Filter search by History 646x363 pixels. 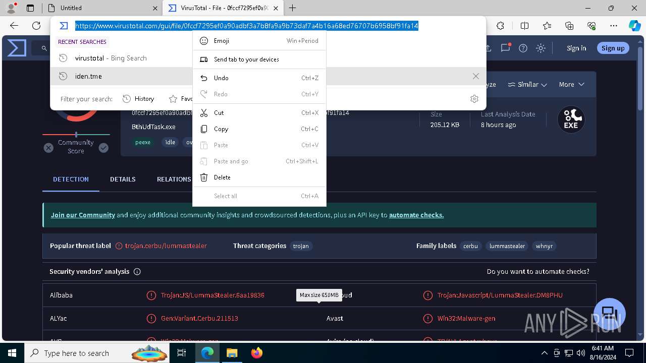(x=139, y=99)
